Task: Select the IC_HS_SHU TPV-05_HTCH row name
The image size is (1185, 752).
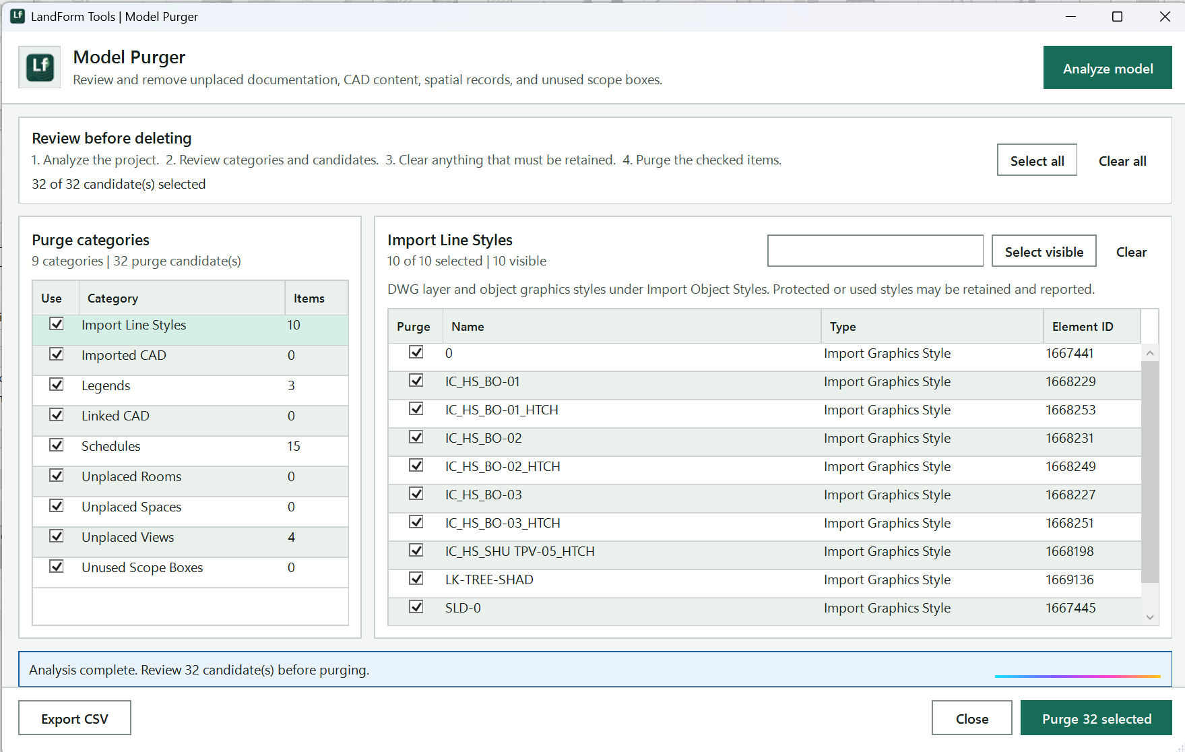Action: tap(519, 551)
